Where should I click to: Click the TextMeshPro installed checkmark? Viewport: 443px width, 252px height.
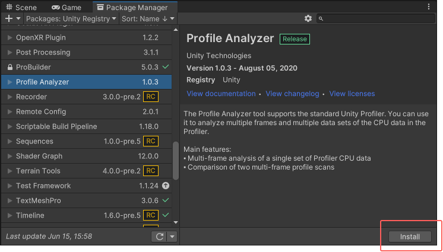[165, 200]
